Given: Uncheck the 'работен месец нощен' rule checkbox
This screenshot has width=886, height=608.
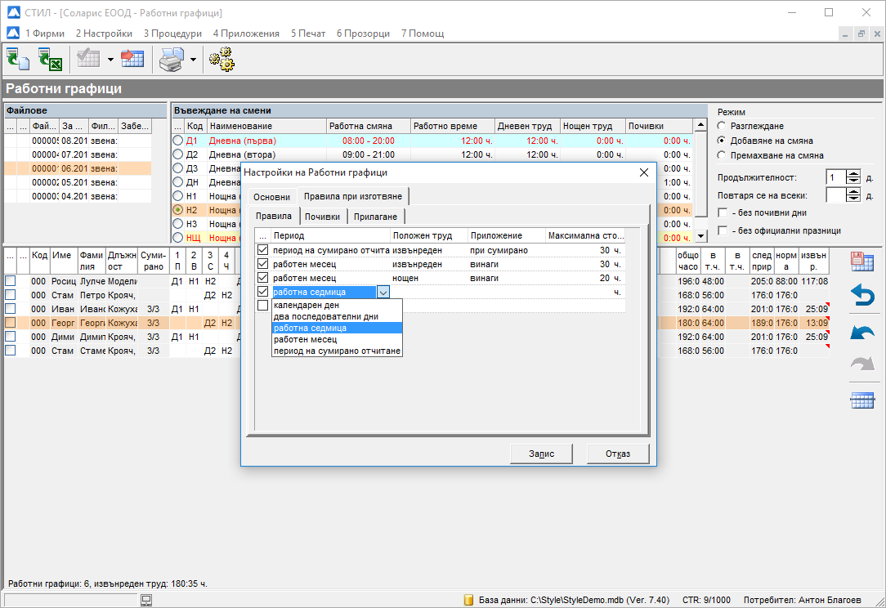Looking at the screenshot, I should (x=262, y=278).
